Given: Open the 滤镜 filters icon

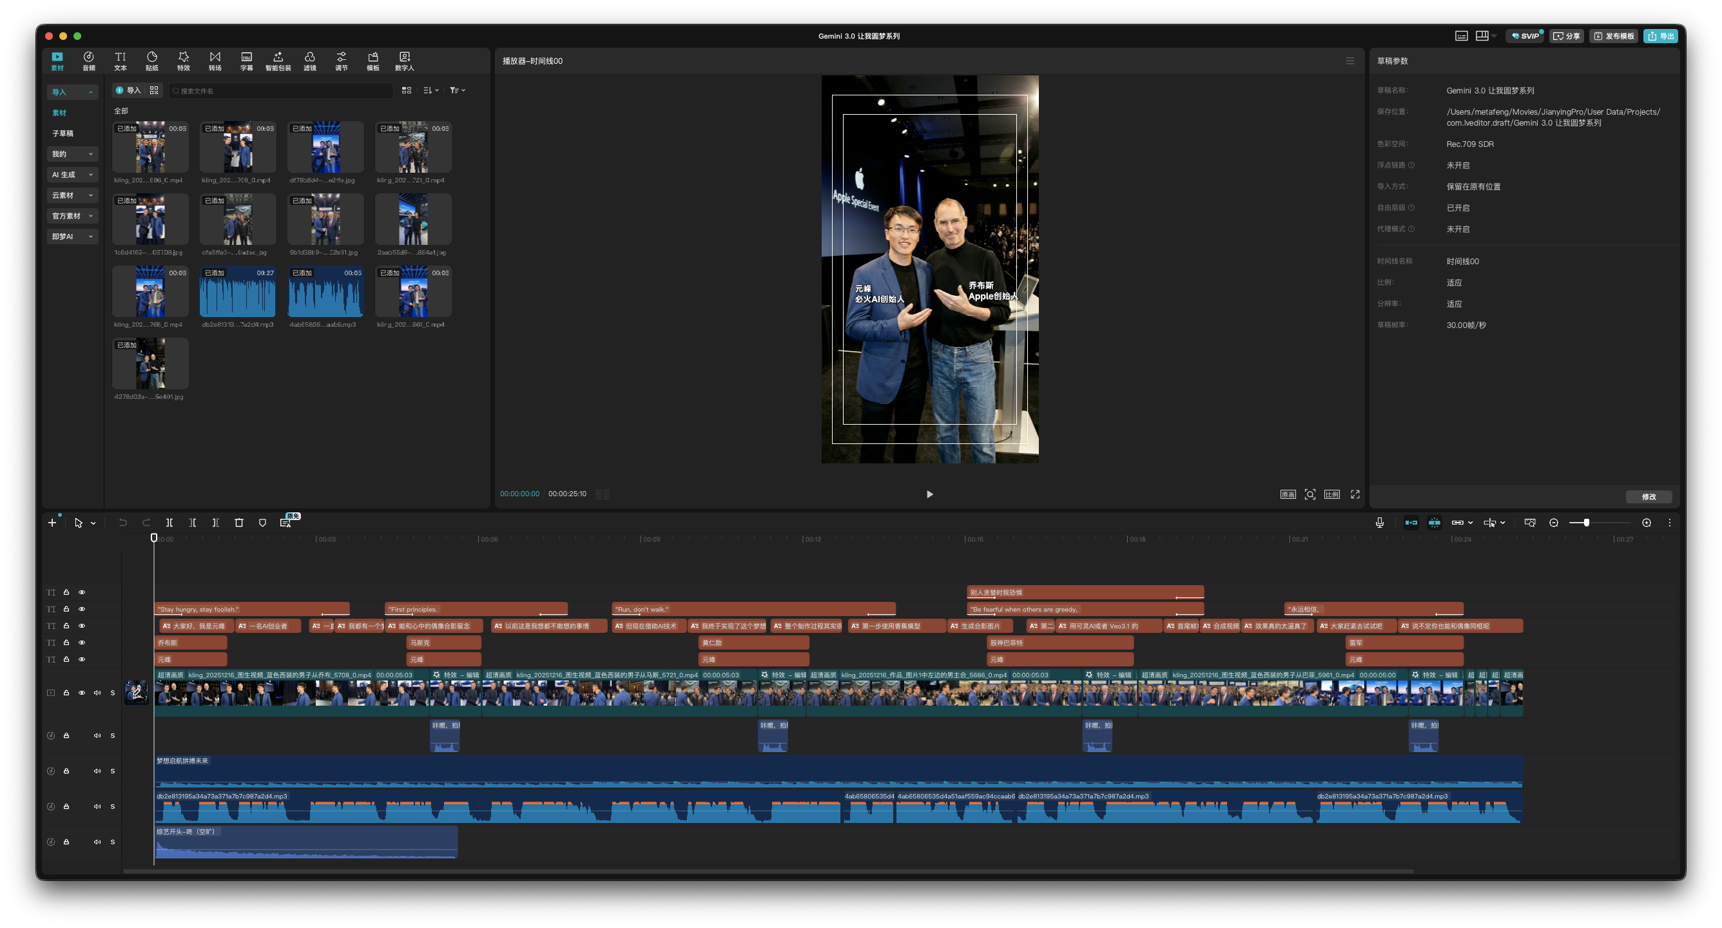Looking at the screenshot, I should (309, 61).
